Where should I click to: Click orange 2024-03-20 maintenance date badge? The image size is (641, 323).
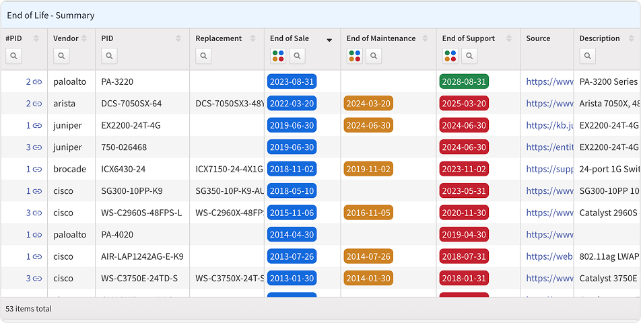point(368,104)
